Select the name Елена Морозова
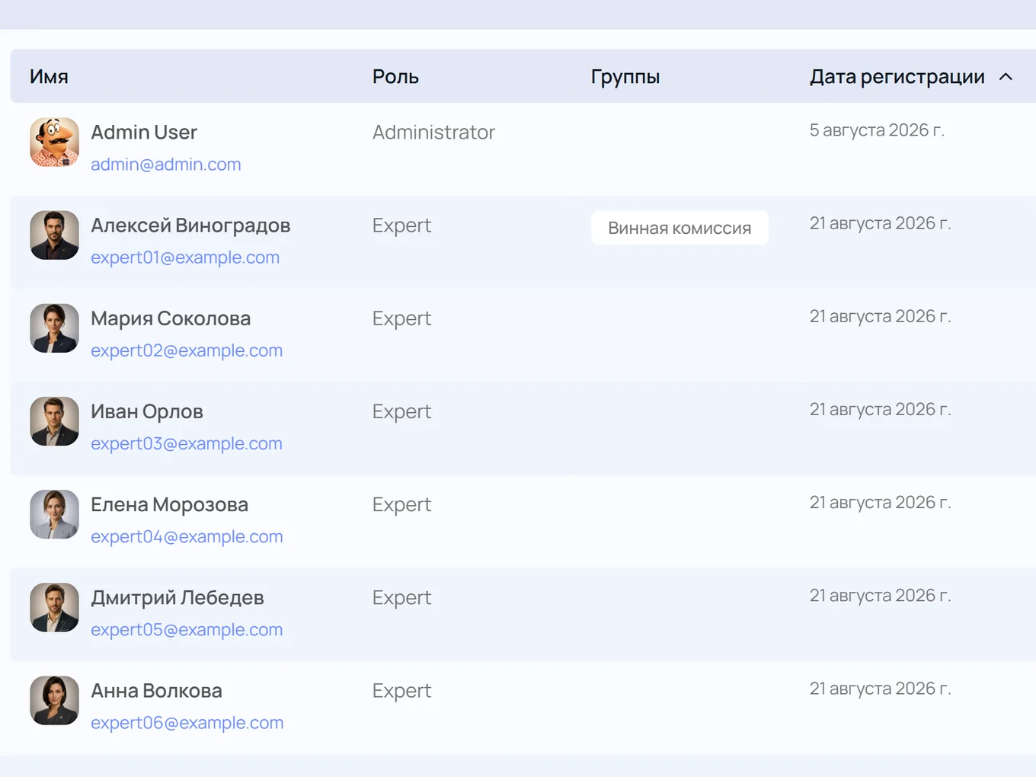The width and height of the screenshot is (1036, 777). pos(169,504)
